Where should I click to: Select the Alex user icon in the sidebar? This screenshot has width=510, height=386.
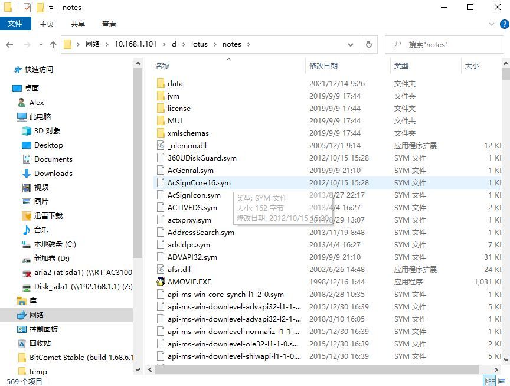21,103
